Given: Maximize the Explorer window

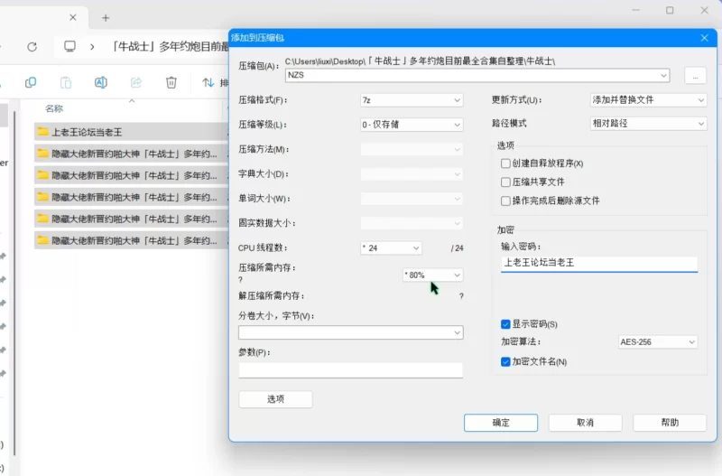Looking at the screenshot, I should pyautogui.click(x=670, y=10).
